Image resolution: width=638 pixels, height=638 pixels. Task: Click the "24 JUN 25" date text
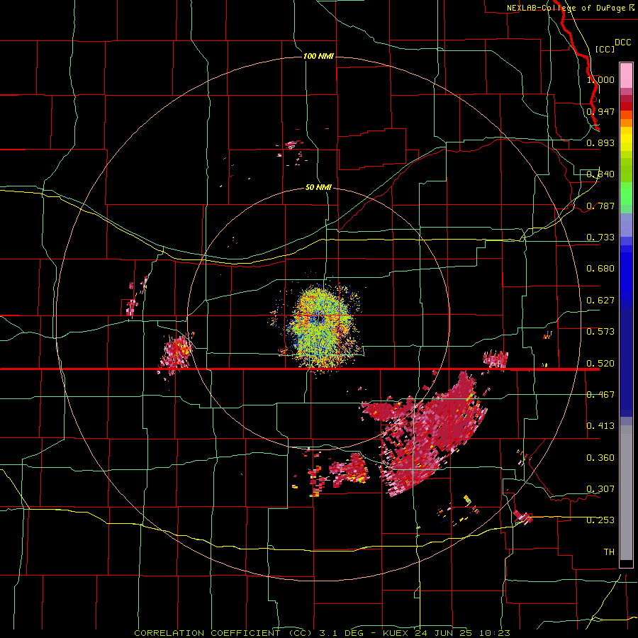(444, 633)
